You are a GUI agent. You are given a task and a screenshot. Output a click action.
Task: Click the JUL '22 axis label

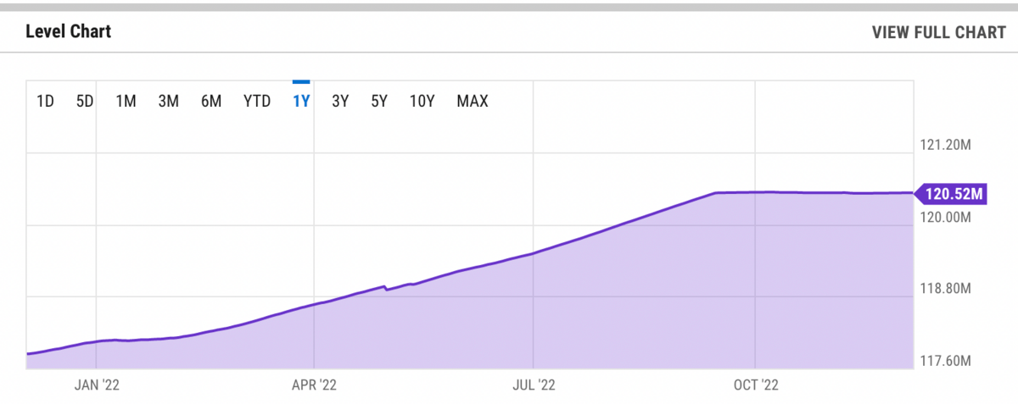534,385
